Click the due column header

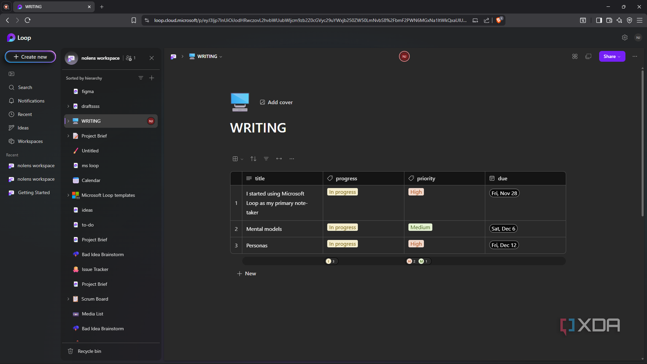click(525, 179)
